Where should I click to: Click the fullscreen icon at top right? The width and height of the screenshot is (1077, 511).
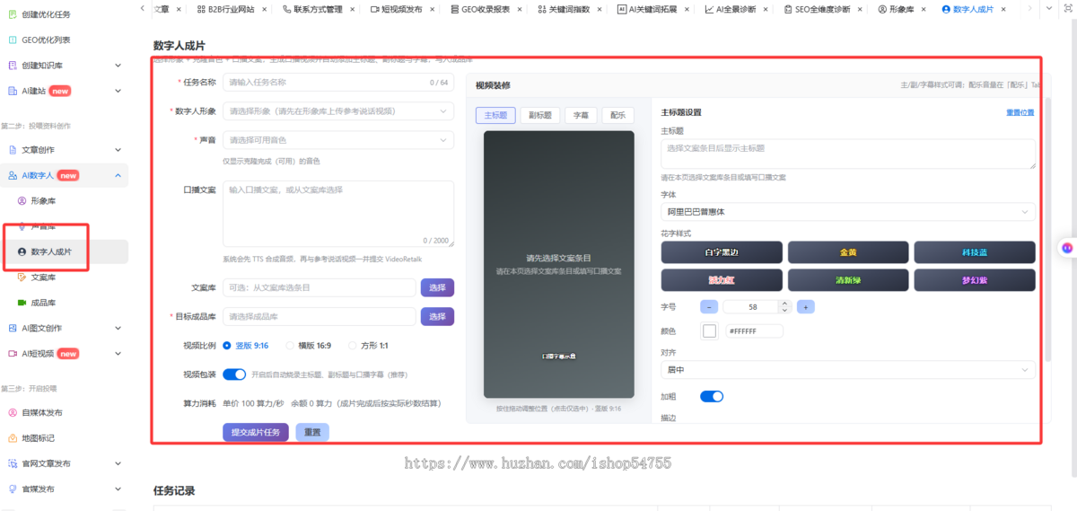tap(1067, 8)
